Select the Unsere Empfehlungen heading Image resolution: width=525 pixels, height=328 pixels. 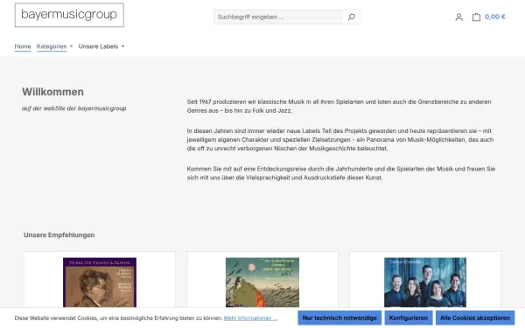click(x=59, y=235)
